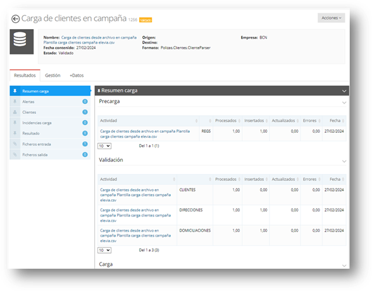Click the paperclip icon beside Ficheros entrada

15,144
